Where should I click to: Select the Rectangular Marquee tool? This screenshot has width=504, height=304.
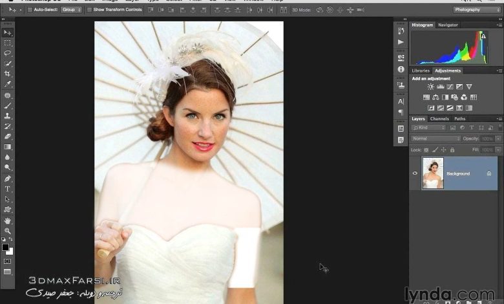pos(7,43)
